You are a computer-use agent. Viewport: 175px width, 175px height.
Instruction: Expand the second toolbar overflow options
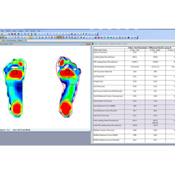tap(137, 38)
